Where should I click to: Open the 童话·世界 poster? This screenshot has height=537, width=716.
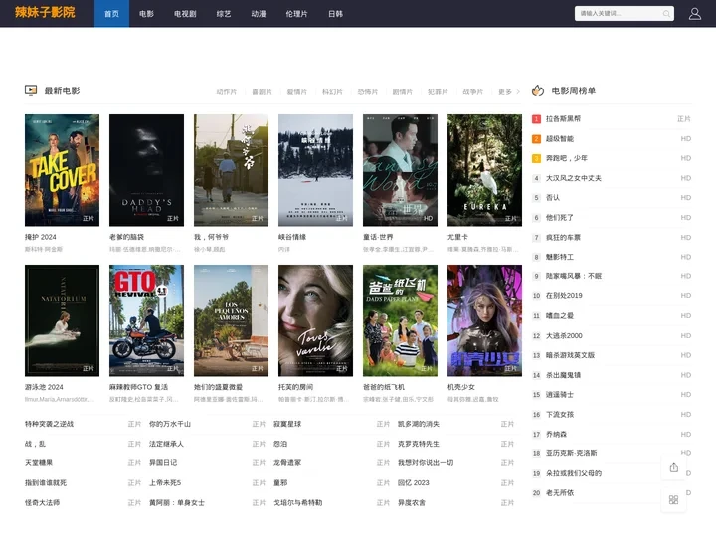(400, 170)
